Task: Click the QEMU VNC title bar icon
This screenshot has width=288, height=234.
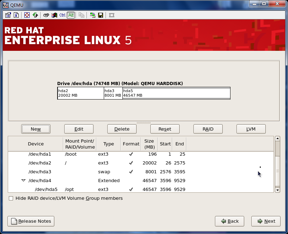Action: click(x=6, y=5)
